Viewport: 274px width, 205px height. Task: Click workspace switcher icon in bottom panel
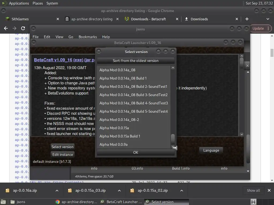pos(253,202)
